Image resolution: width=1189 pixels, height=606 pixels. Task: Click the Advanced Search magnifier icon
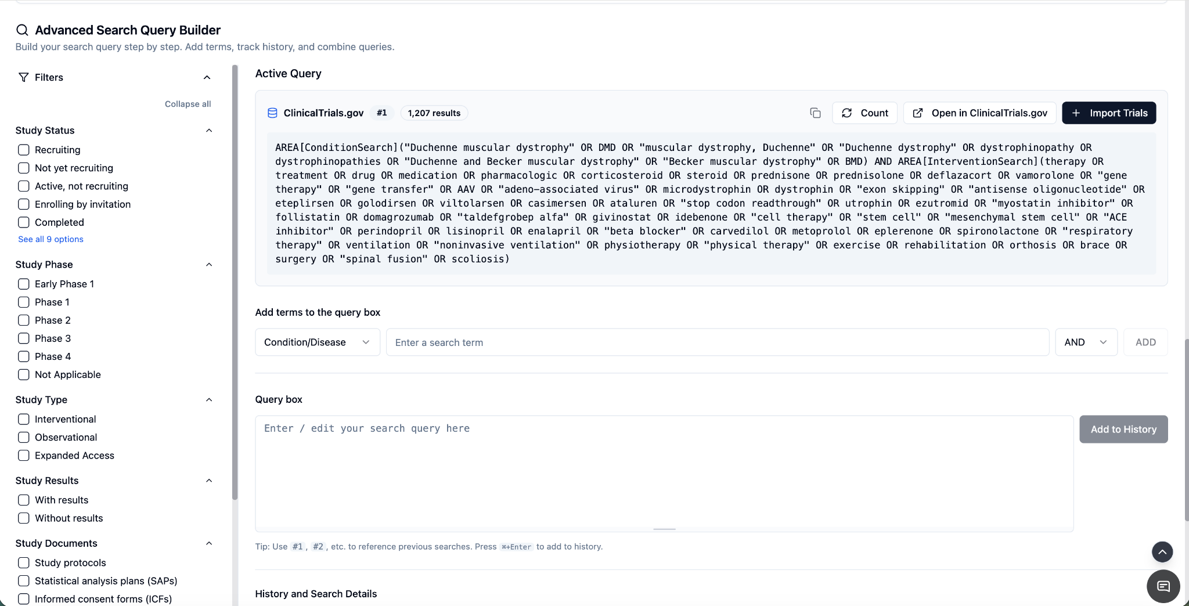(22, 30)
